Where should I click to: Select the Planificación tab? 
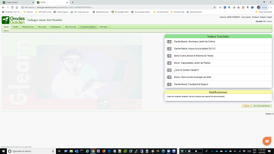pyautogui.click(x=28, y=27)
